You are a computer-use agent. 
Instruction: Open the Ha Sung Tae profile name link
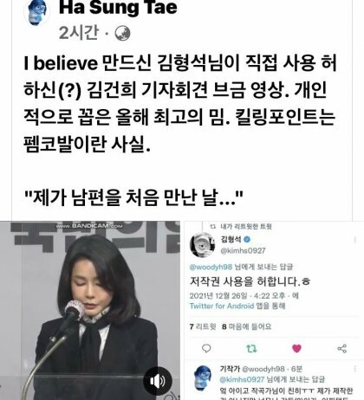point(118,8)
